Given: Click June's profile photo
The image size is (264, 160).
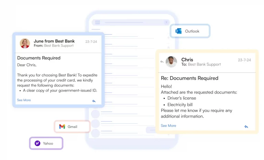Looking at the screenshot, I should click(x=25, y=43).
